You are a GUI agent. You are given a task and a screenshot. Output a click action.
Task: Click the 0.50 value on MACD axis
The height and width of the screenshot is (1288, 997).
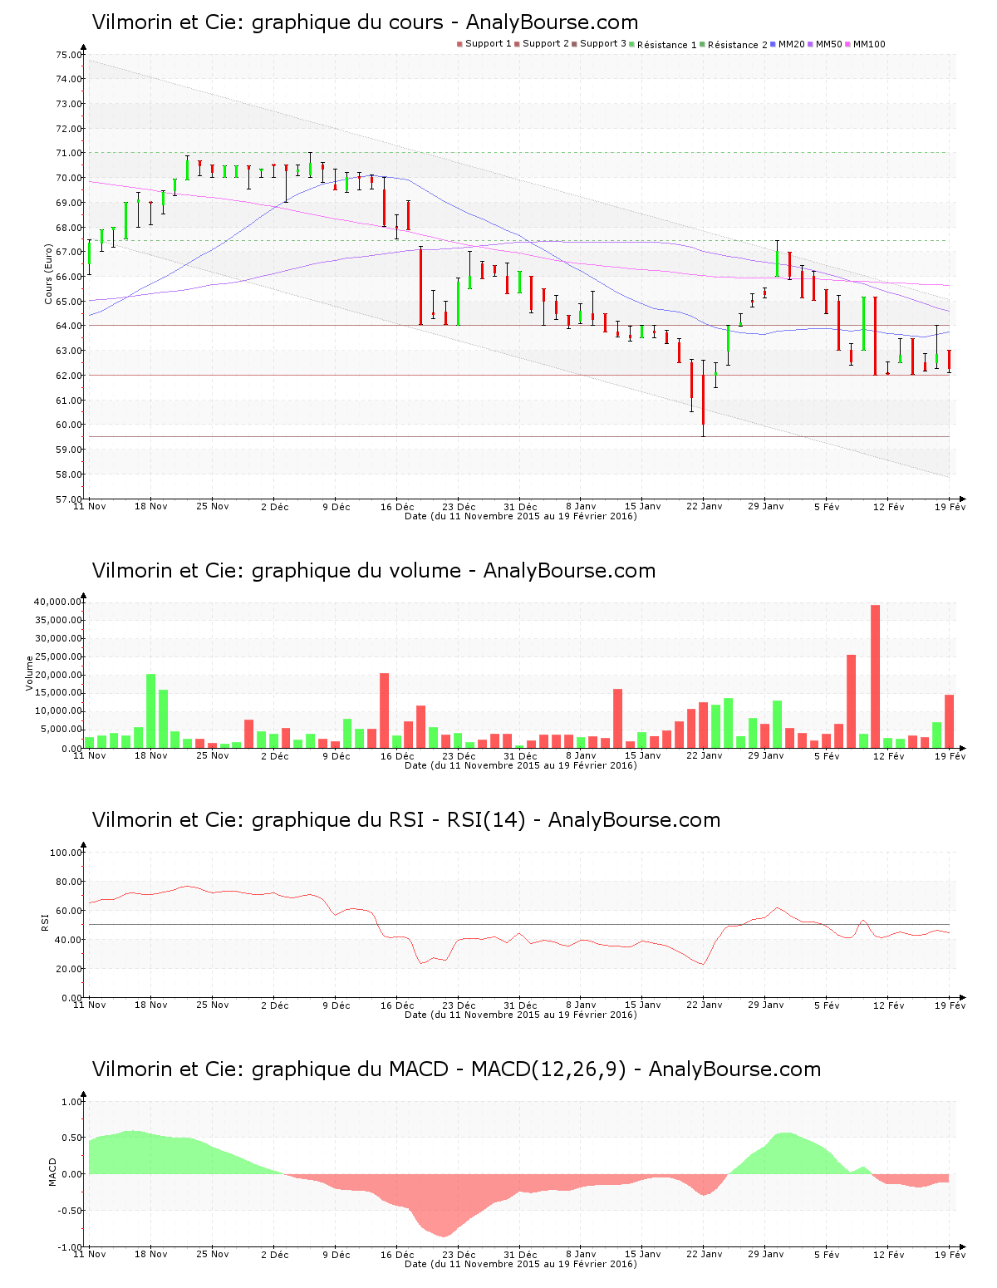(73, 1138)
